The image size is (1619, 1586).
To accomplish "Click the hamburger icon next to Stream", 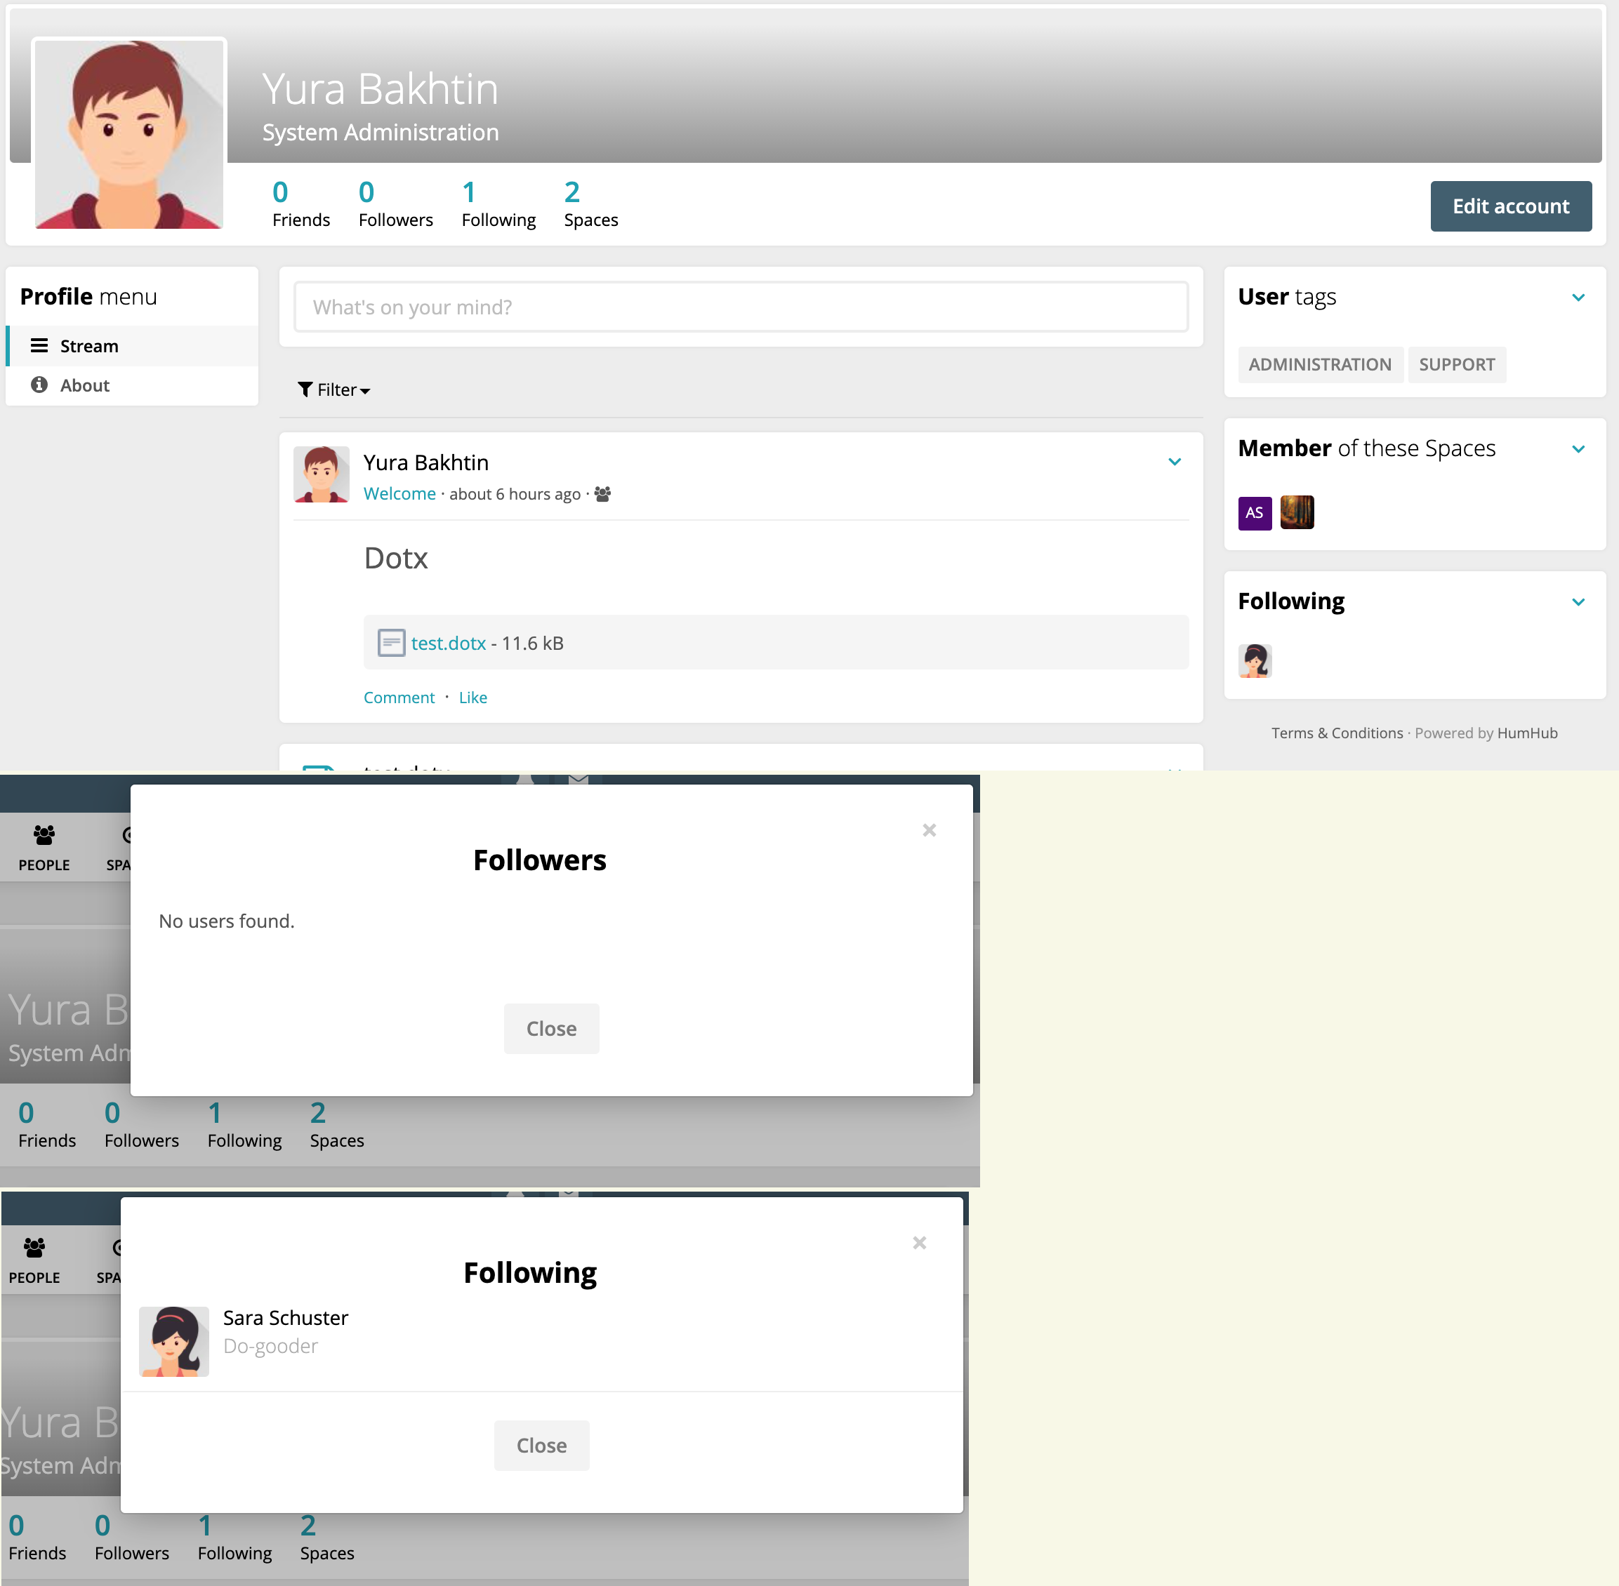I will tap(40, 346).
